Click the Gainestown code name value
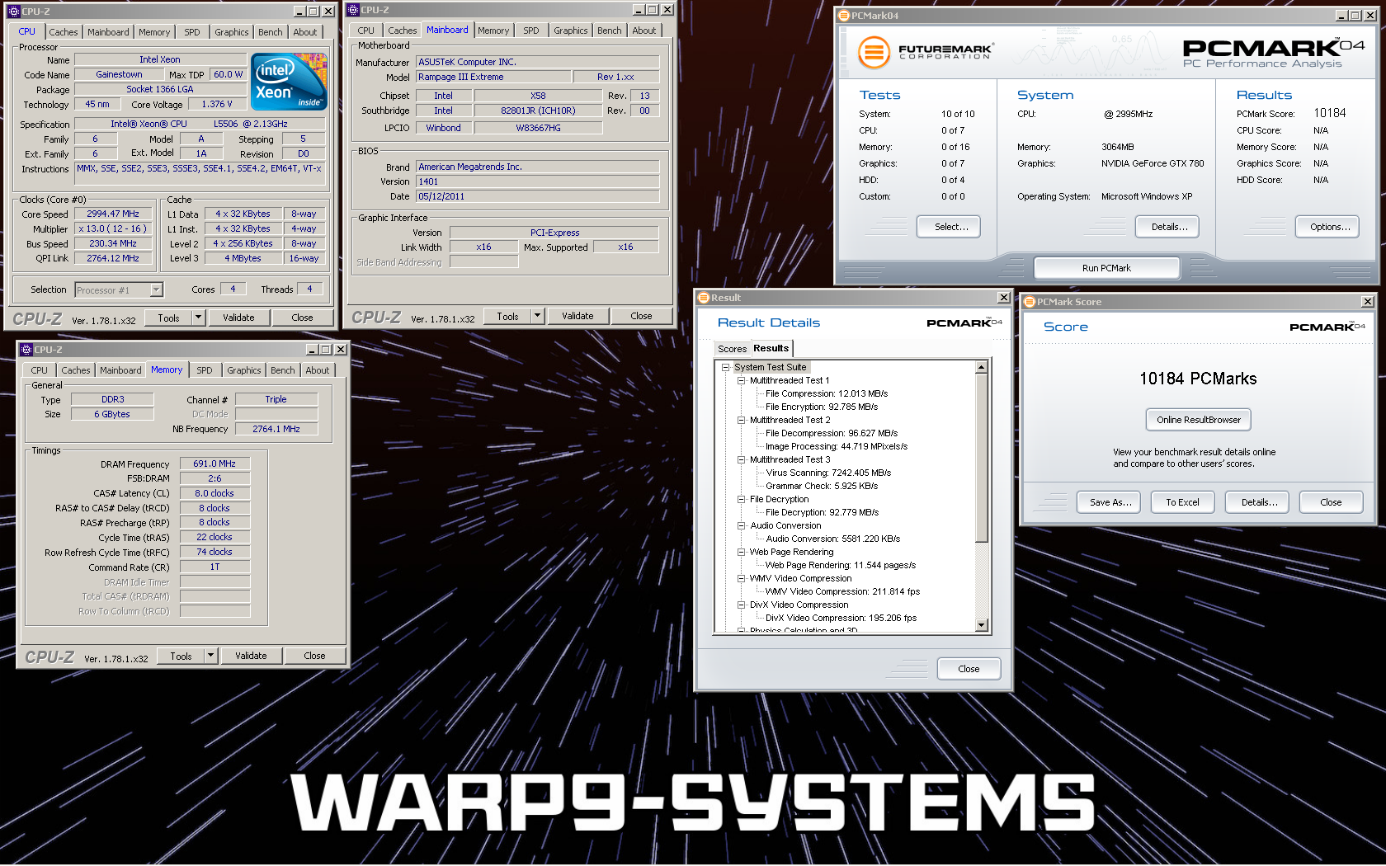The width and height of the screenshot is (1386, 866). pyautogui.click(x=119, y=74)
